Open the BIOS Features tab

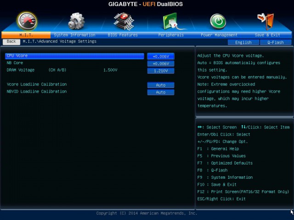123,35
